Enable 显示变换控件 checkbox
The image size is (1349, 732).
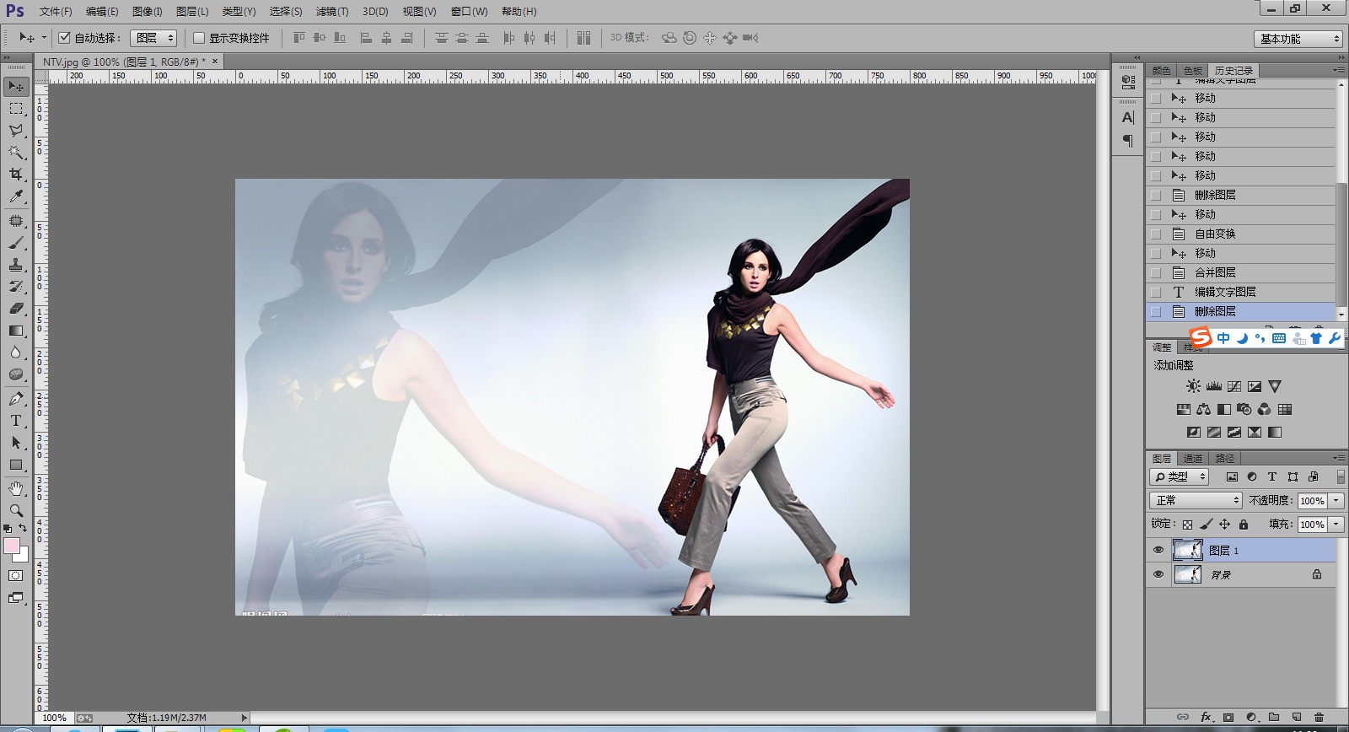click(199, 38)
